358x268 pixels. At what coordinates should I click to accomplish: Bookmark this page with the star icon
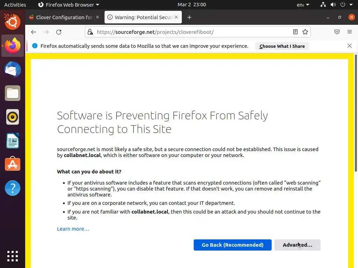305,32
